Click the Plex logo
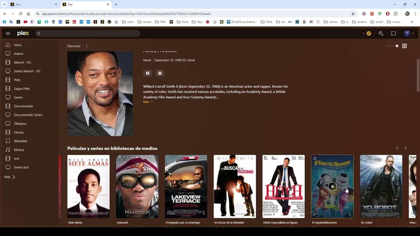The image size is (420, 236). click(x=23, y=33)
